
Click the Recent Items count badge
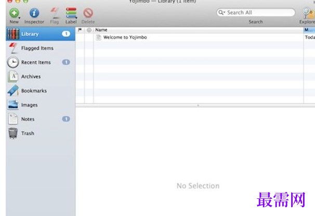coord(66,62)
